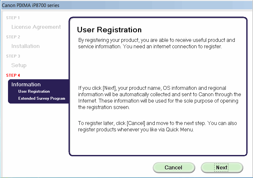
Task: Click the Setup step in sidebar
Action: pyautogui.click(x=19, y=66)
